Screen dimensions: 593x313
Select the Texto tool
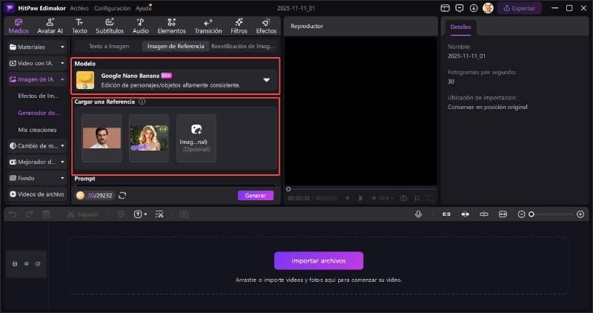[x=79, y=26]
